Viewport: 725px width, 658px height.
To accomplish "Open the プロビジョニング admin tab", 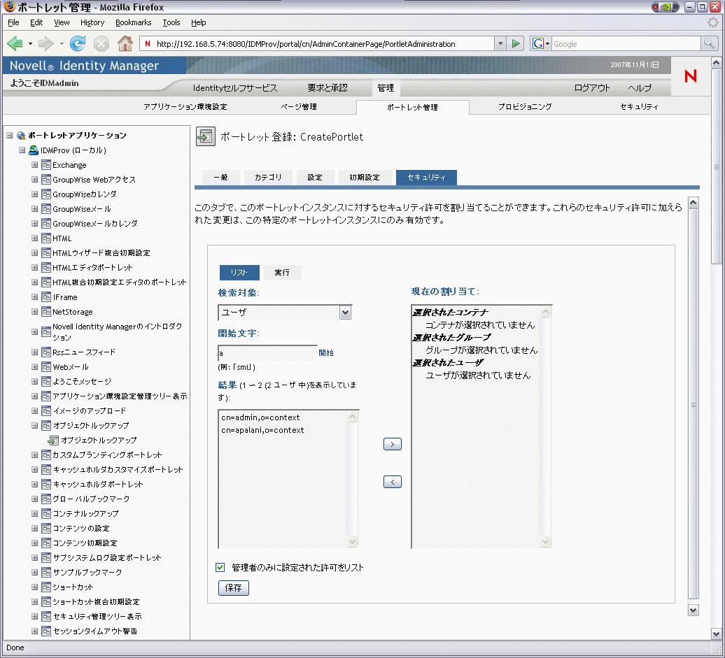I will [525, 107].
